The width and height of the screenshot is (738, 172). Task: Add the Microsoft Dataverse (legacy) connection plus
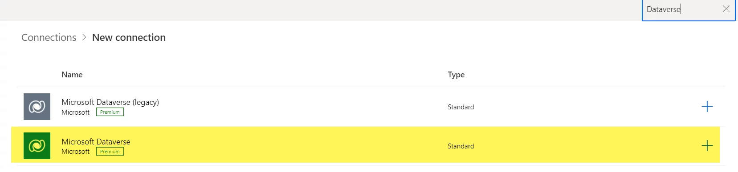pyautogui.click(x=707, y=107)
